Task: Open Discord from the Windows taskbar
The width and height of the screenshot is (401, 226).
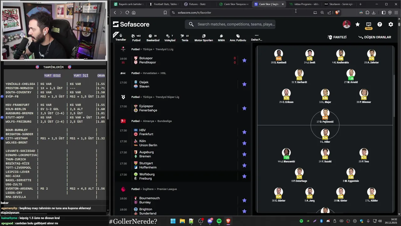Action: coord(210,221)
